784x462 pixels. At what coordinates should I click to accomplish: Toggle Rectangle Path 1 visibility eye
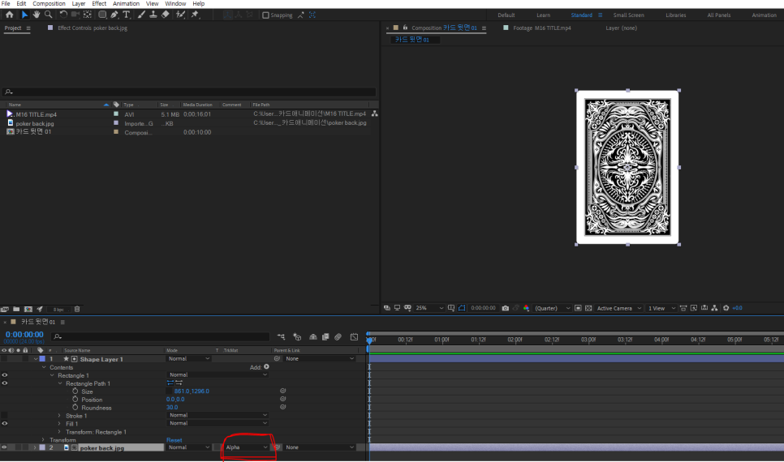click(5, 383)
